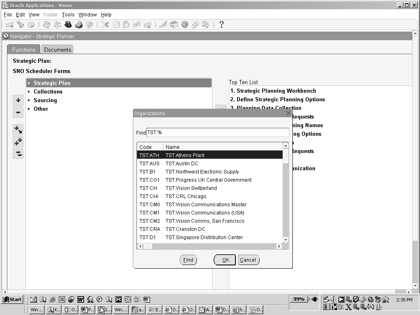Switch to the Functions tab

[x=24, y=50]
